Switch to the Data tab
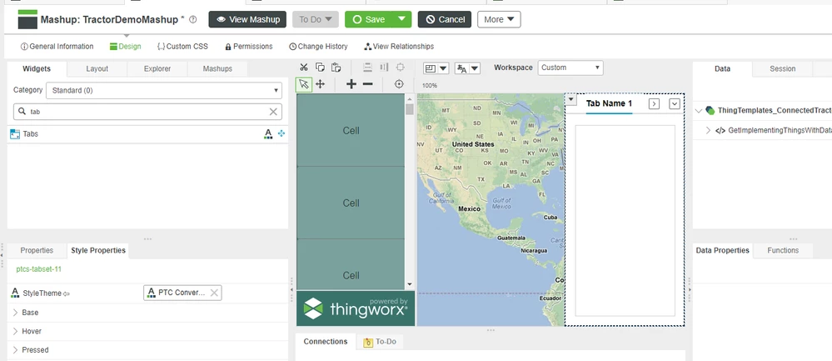 tap(722, 68)
